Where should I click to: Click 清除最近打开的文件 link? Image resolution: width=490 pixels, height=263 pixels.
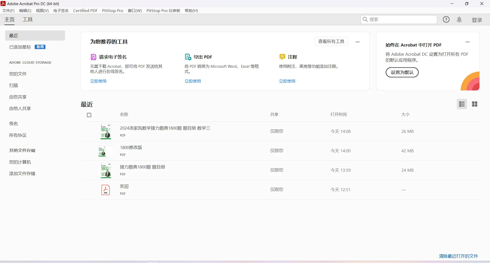(x=458, y=256)
